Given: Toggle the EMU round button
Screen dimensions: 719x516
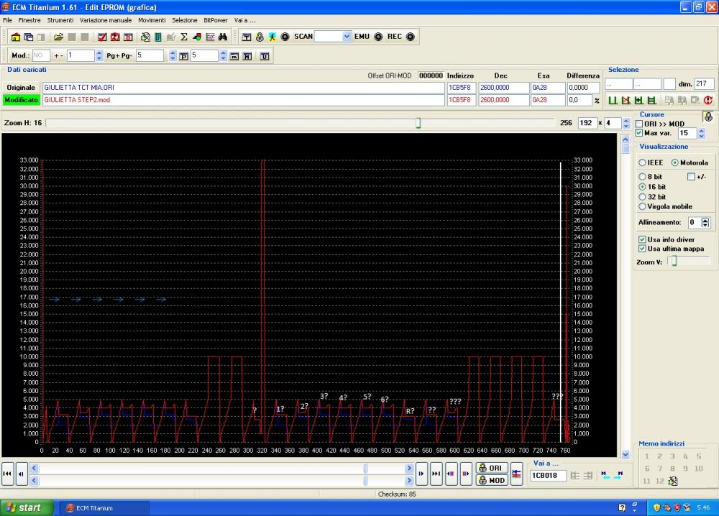Looking at the screenshot, I should 378,37.
